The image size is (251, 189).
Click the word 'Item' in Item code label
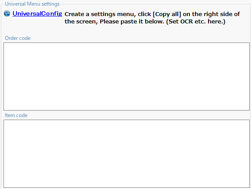(x=10, y=115)
